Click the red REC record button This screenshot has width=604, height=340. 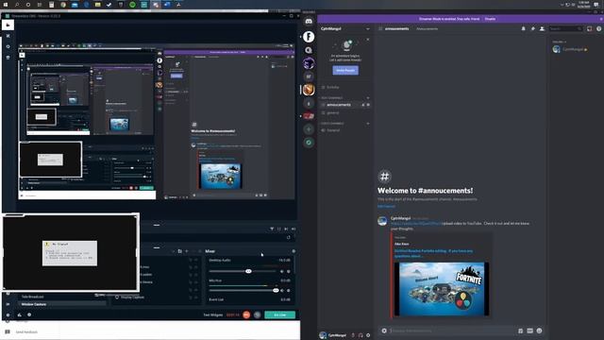pyautogui.click(x=246, y=314)
